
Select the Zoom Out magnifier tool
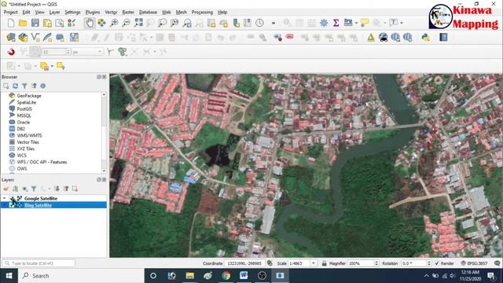click(126, 23)
